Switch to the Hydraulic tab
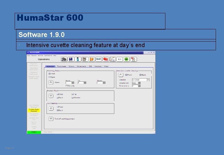This screenshot has height=155, width=224. (50, 66)
